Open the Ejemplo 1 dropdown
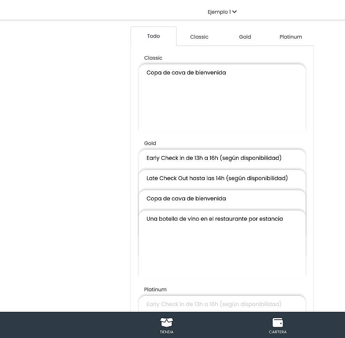Image resolution: width=345 pixels, height=338 pixels. (x=222, y=12)
